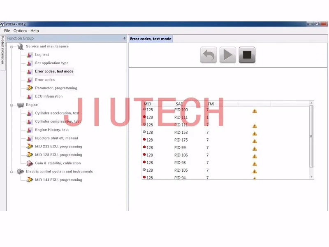The image size is (329, 247).
Task: Collapse Electric control system and instruments node
Action: pos(12,172)
